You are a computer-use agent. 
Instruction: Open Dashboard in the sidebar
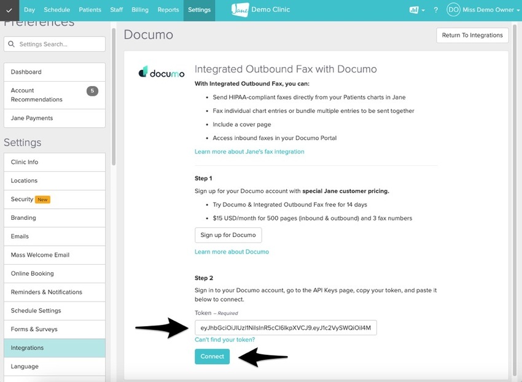point(55,72)
